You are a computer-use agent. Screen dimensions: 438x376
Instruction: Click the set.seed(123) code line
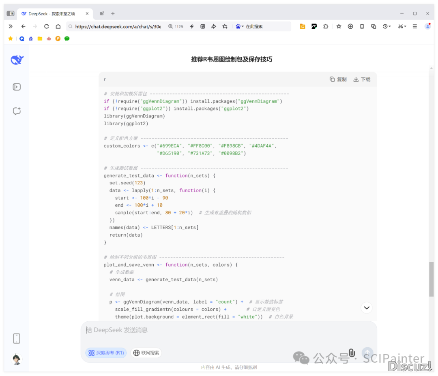tap(127, 183)
